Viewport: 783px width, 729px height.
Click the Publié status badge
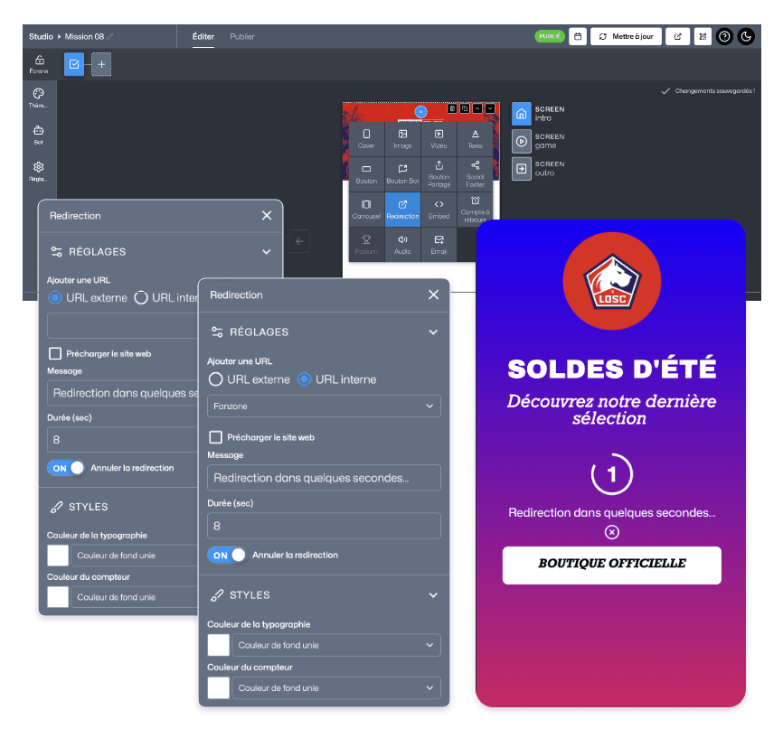pyautogui.click(x=550, y=36)
